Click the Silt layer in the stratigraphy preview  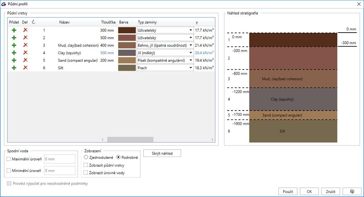pyautogui.click(x=293, y=131)
